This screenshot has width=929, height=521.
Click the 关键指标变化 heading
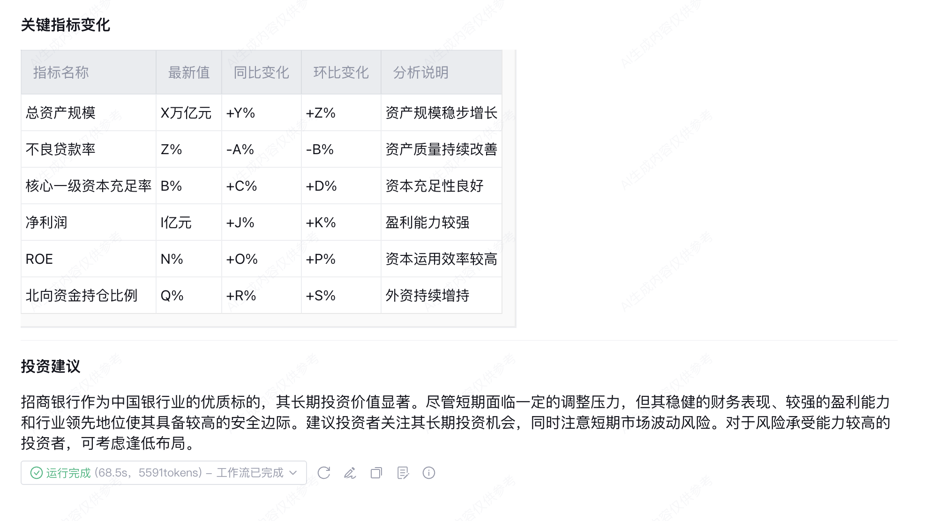click(x=66, y=25)
